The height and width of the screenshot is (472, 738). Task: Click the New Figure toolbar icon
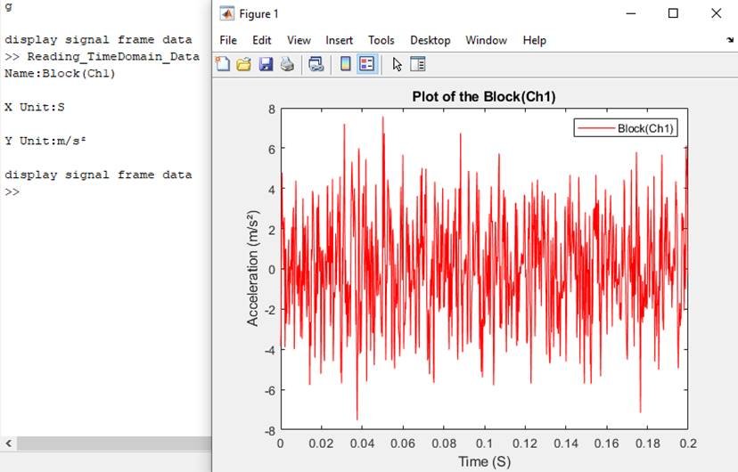[x=223, y=64]
